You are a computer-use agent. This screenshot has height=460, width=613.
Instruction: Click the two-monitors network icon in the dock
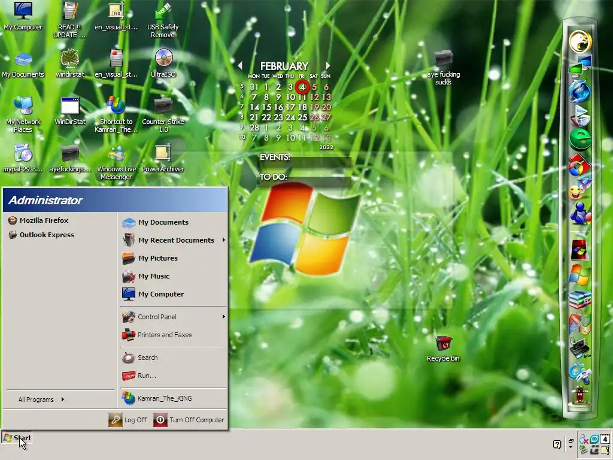(579, 65)
